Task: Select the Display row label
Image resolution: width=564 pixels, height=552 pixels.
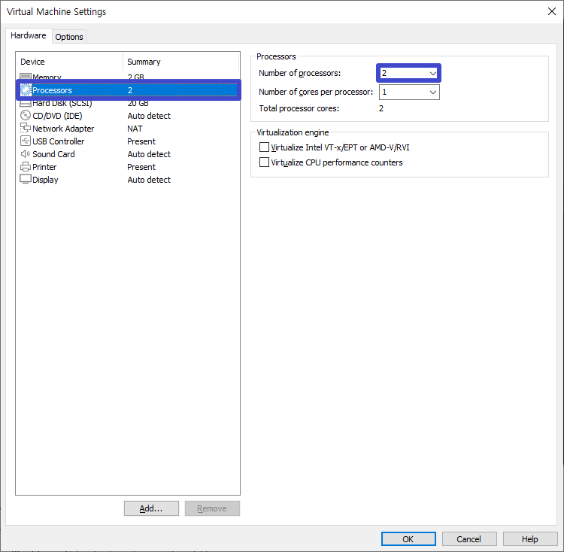Action: click(45, 180)
